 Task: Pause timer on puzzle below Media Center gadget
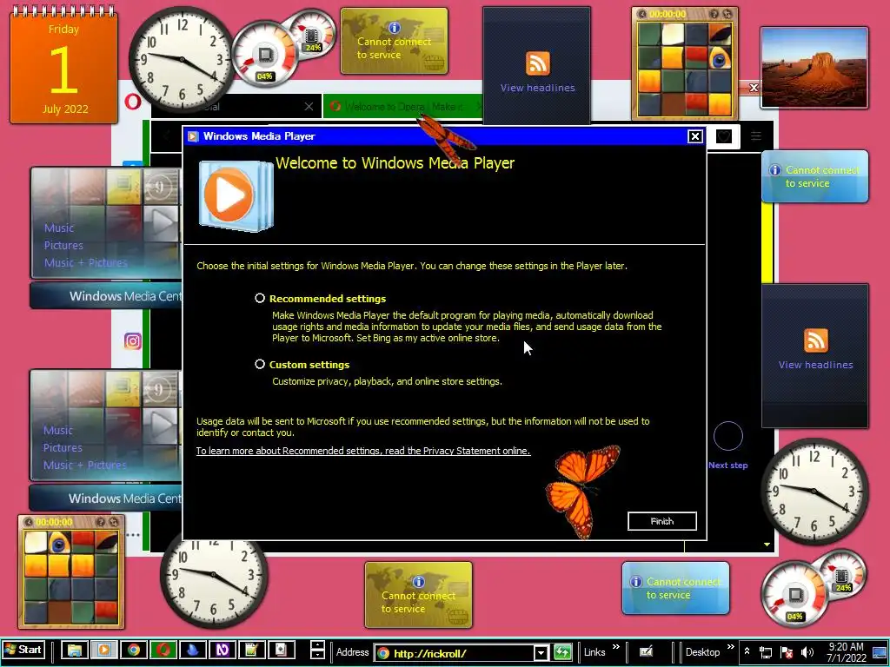pyautogui.click(x=29, y=522)
